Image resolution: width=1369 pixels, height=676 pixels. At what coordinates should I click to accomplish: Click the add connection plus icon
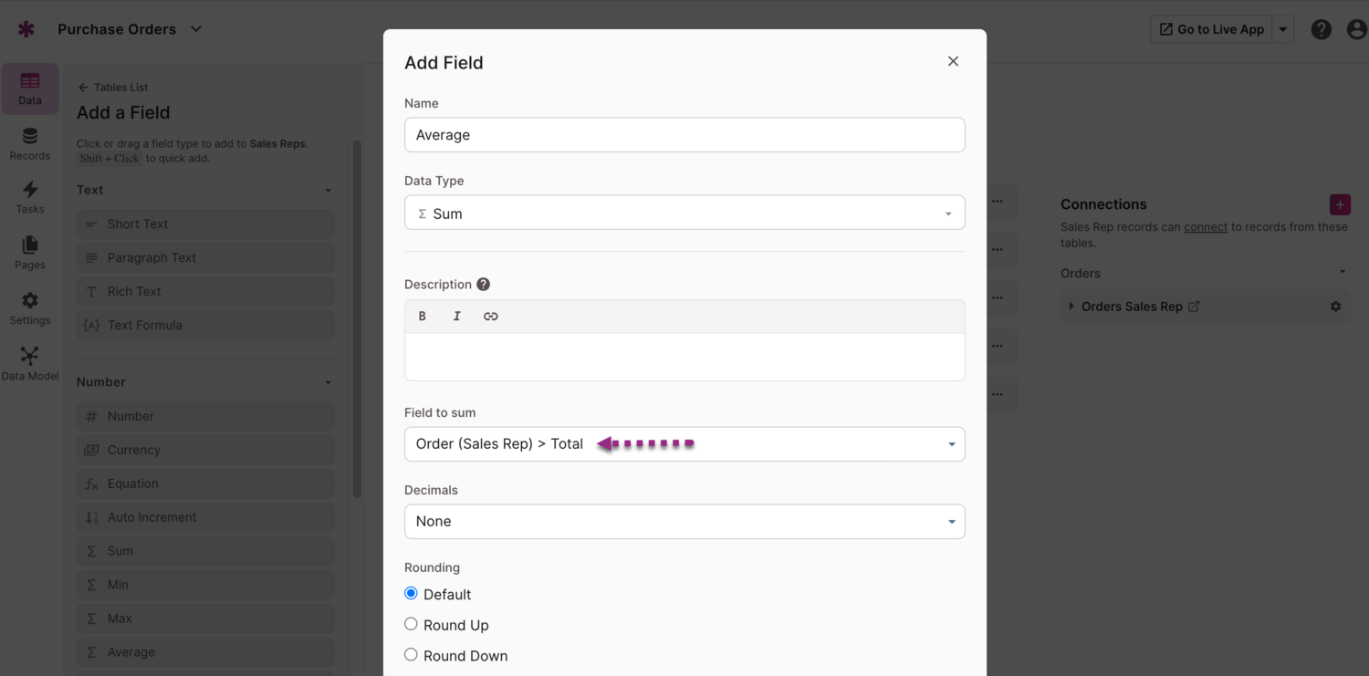pyautogui.click(x=1340, y=204)
